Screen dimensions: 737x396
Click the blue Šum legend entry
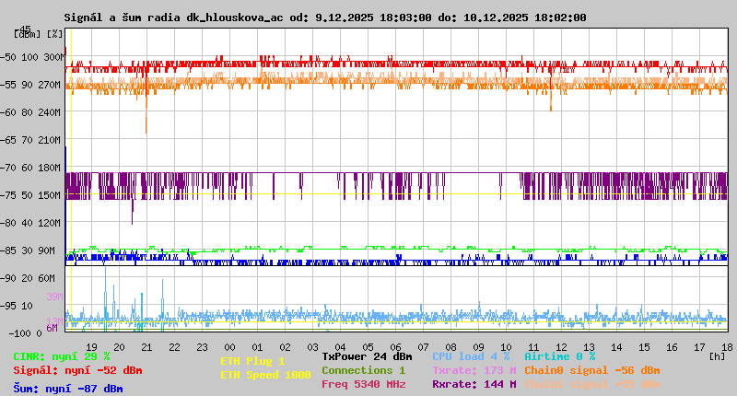[68, 389]
